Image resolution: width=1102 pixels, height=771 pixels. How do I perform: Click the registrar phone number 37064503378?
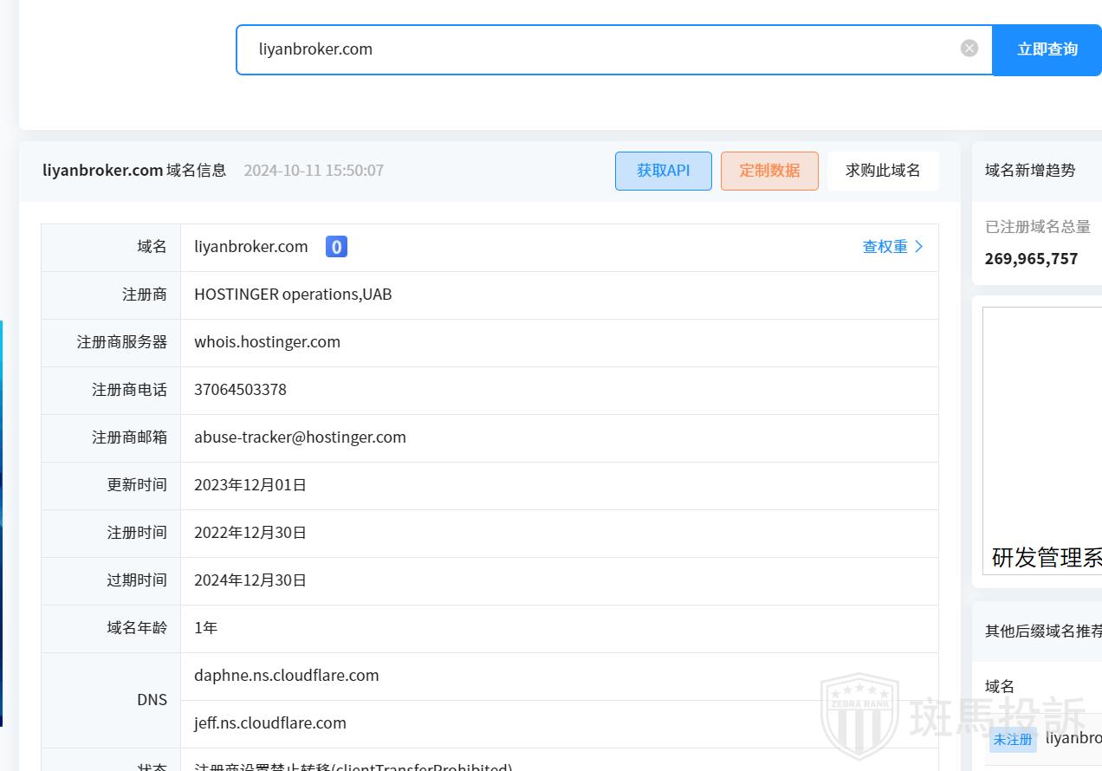point(240,390)
